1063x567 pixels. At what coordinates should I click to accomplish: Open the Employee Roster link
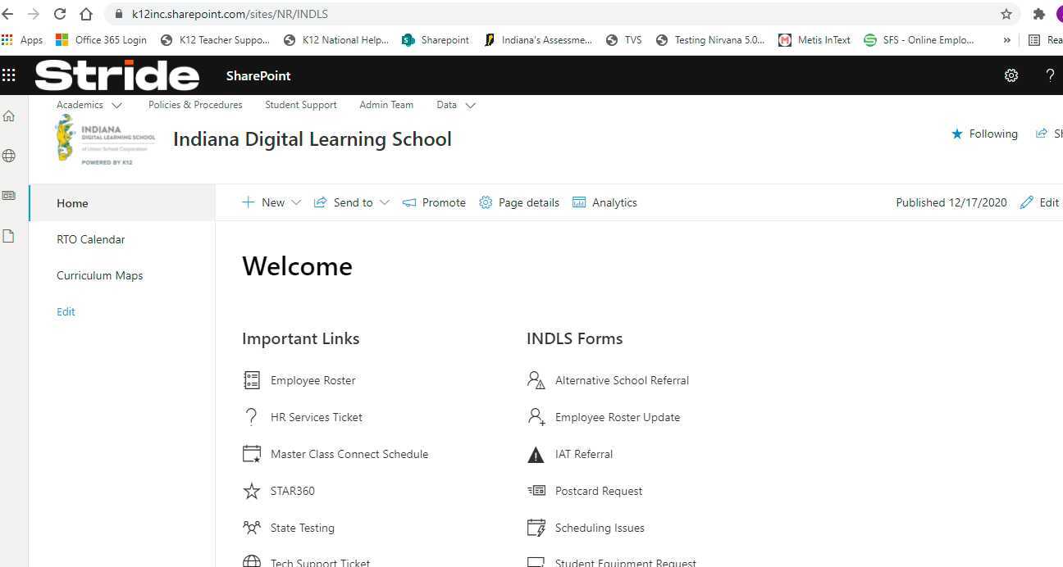click(313, 380)
